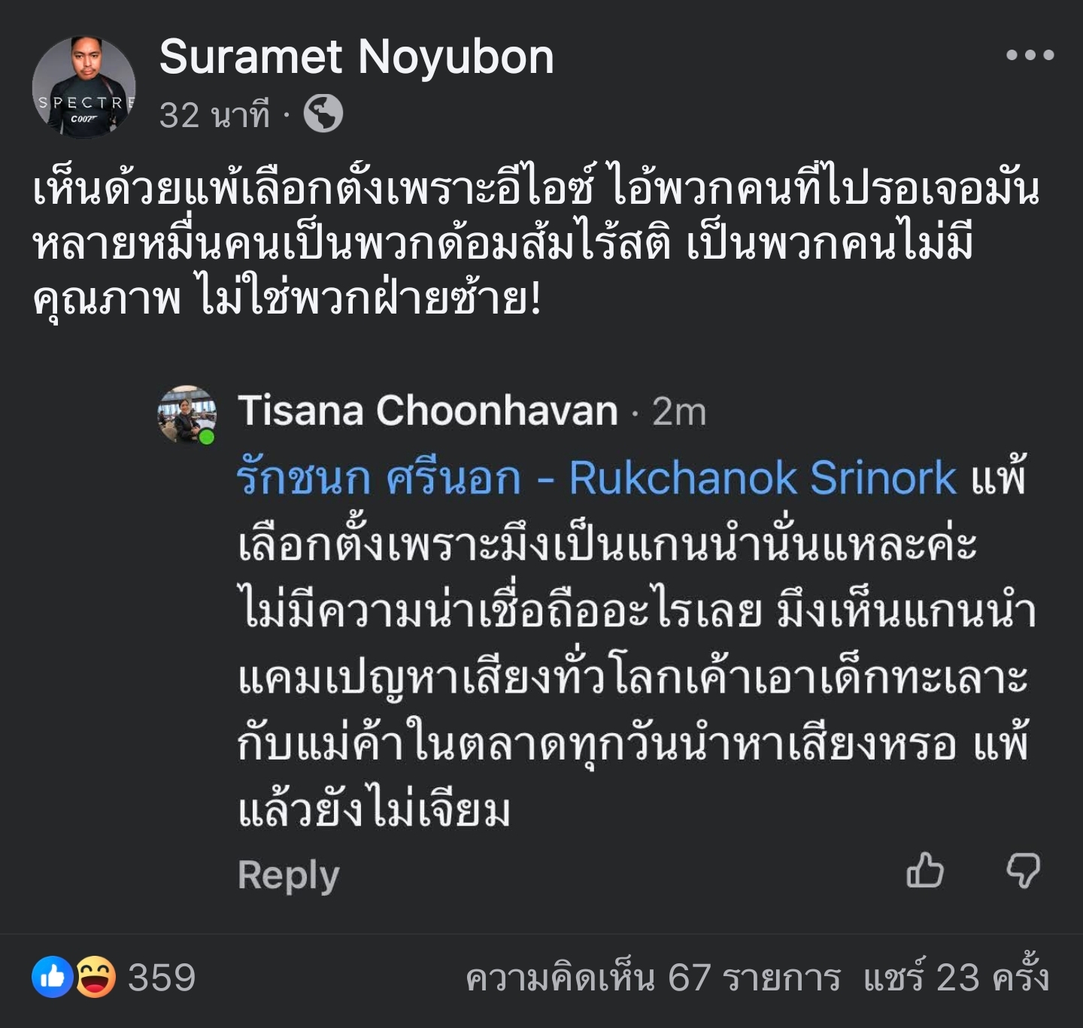The height and width of the screenshot is (1028, 1083).
Task: Expand the 67 comments list (ความคิดเห็น)
Action: [652, 978]
